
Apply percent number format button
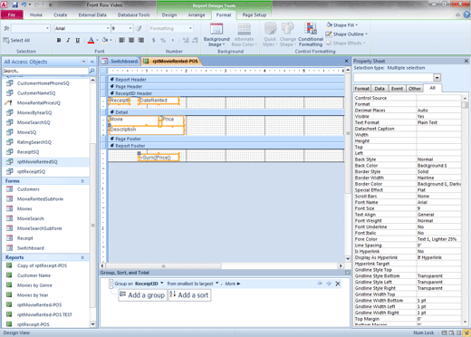[x=163, y=40]
